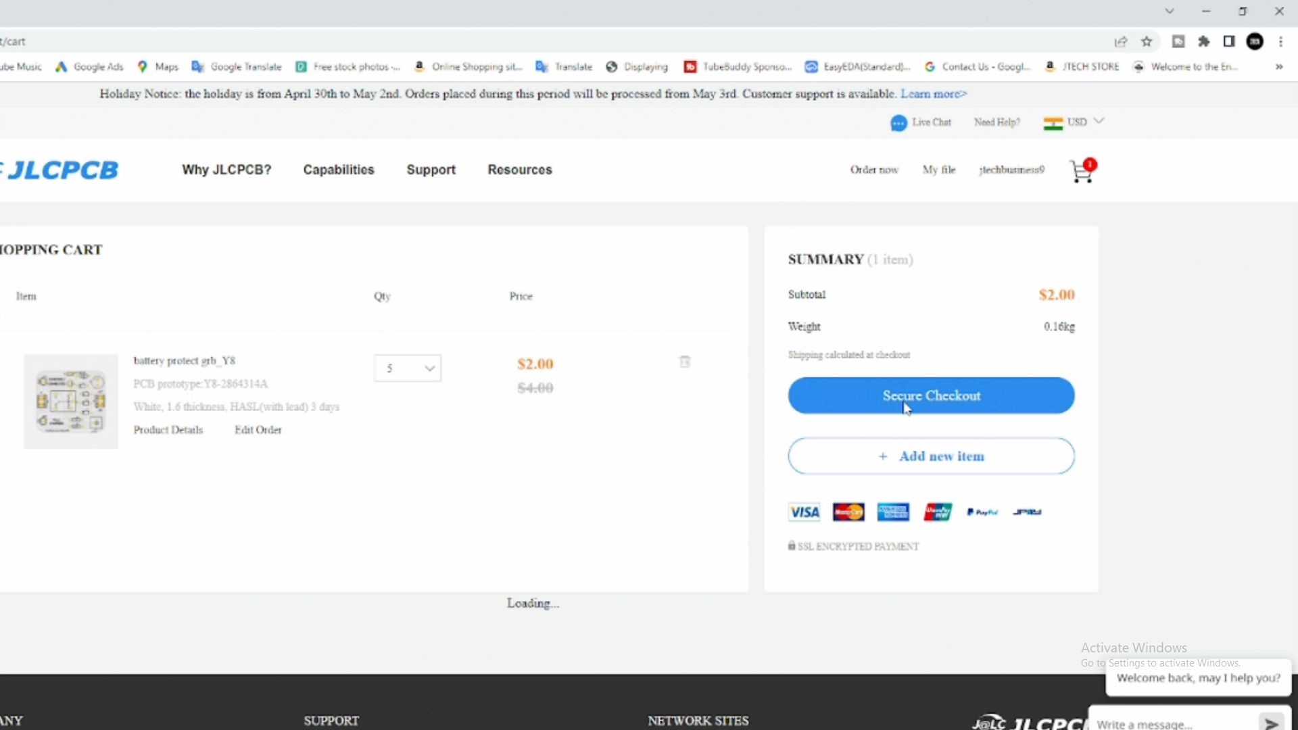The width and height of the screenshot is (1298, 730).
Task: Expand the quantity dropdown showing 5
Action: 408,368
